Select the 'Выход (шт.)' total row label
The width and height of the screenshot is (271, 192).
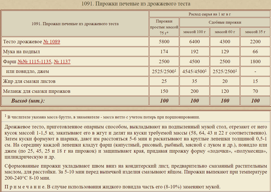(x=27, y=101)
